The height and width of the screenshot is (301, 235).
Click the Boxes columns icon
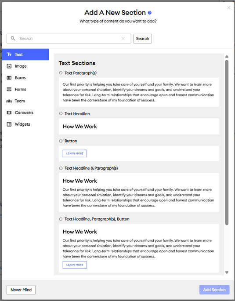tap(9, 78)
